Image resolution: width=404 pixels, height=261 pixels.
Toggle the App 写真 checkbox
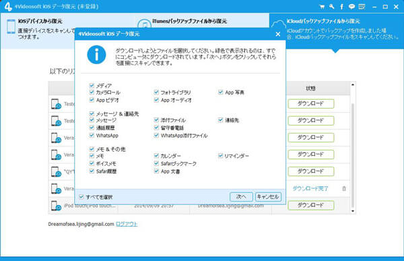point(221,92)
